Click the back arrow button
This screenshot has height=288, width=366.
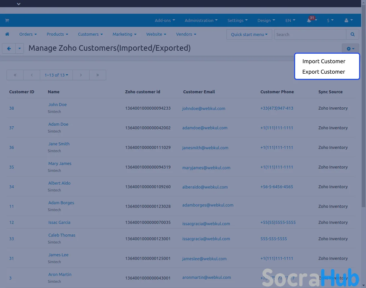9,49
